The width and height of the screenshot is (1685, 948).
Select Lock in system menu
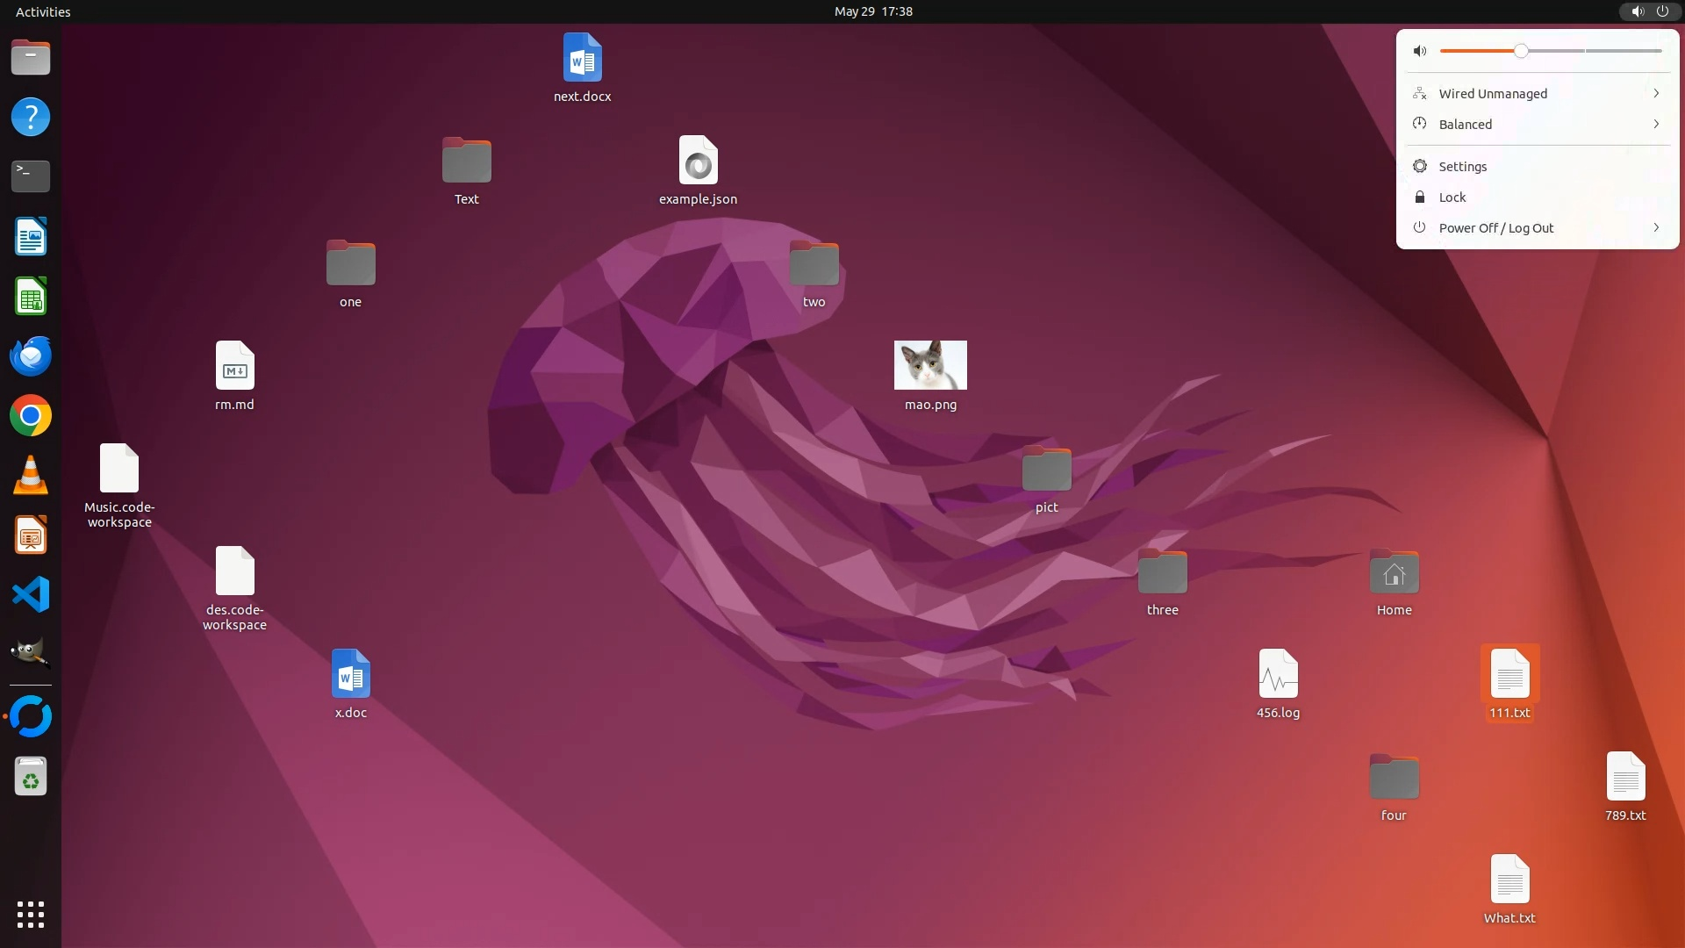click(1452, 197)
